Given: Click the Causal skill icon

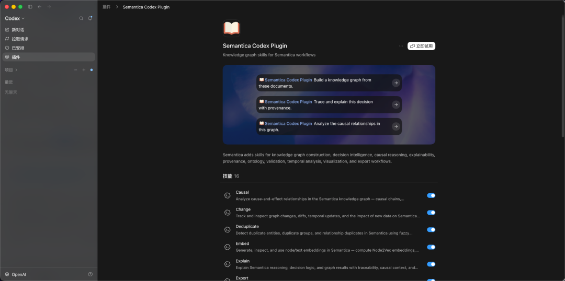Looking at the screenshot, I should 228,195.
